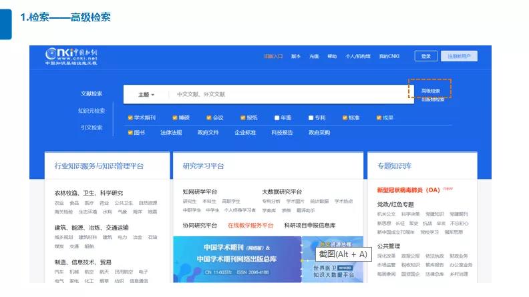529x297 pixels.
Task: Open 大数据研究平台 link
Action: coord(282,192)
